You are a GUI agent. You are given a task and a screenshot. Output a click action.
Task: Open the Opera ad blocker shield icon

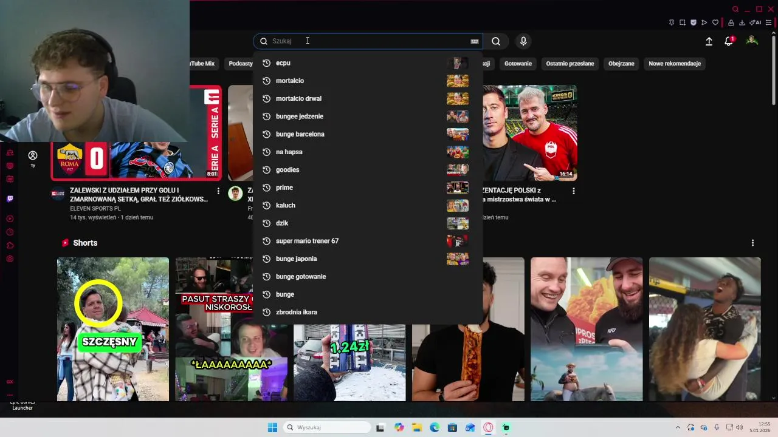point(694,22)
